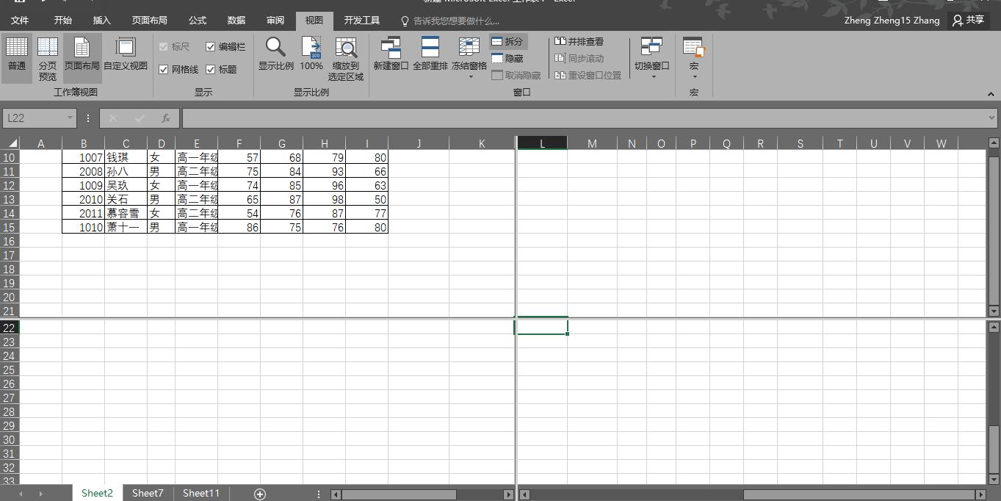Open the Zoom (显示比例) dialog

pyautogui.click(x=275, y=55)
